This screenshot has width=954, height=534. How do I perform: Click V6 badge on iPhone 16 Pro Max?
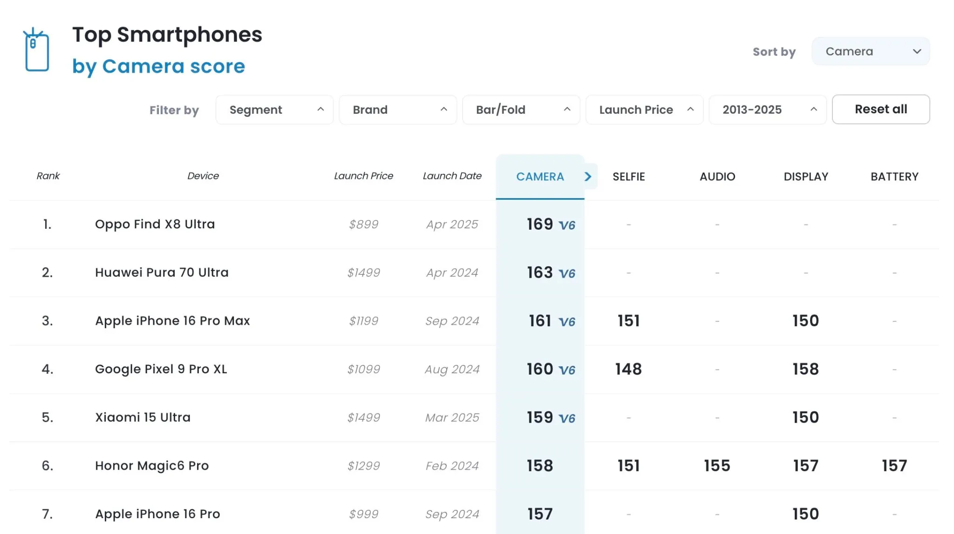(567, 322)
